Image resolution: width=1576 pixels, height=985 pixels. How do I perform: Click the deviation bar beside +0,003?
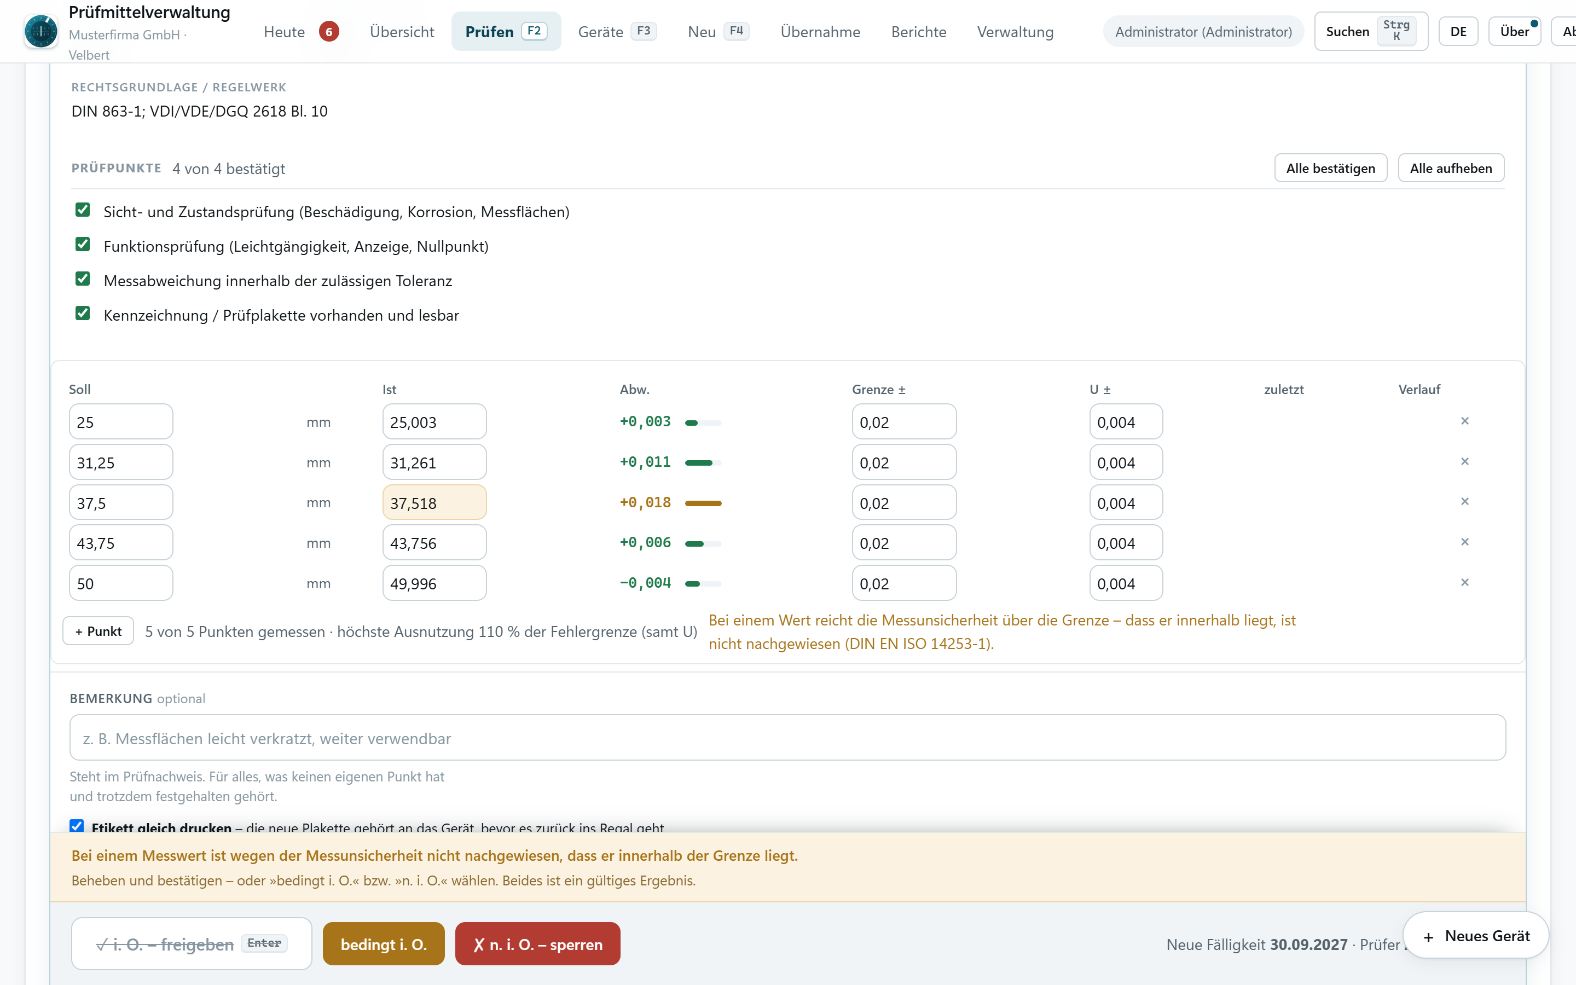click(703, 423)
